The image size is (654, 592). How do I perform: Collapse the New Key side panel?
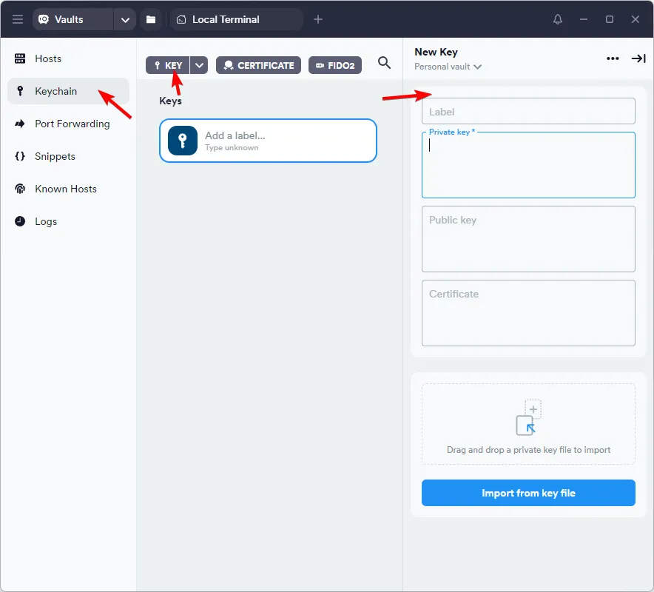[638, 58]
